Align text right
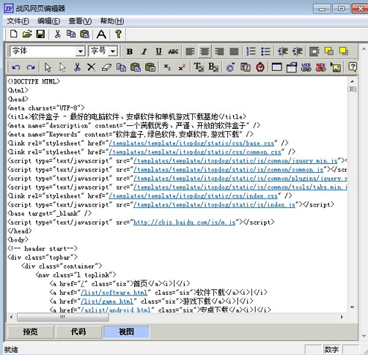 (219, 51)
